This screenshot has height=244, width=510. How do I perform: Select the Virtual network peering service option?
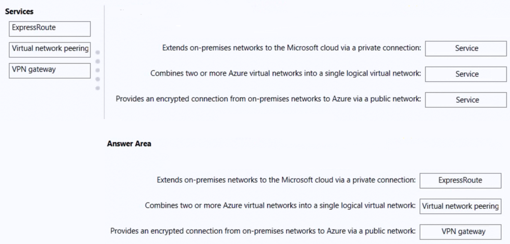click(49, 48)
